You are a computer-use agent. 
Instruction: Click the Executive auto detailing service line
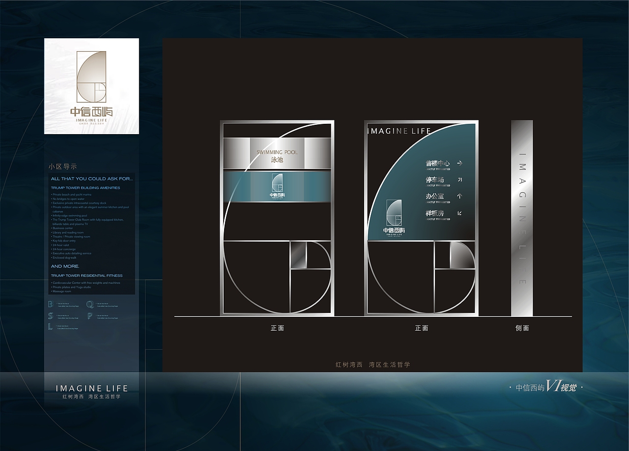point(72,254)
